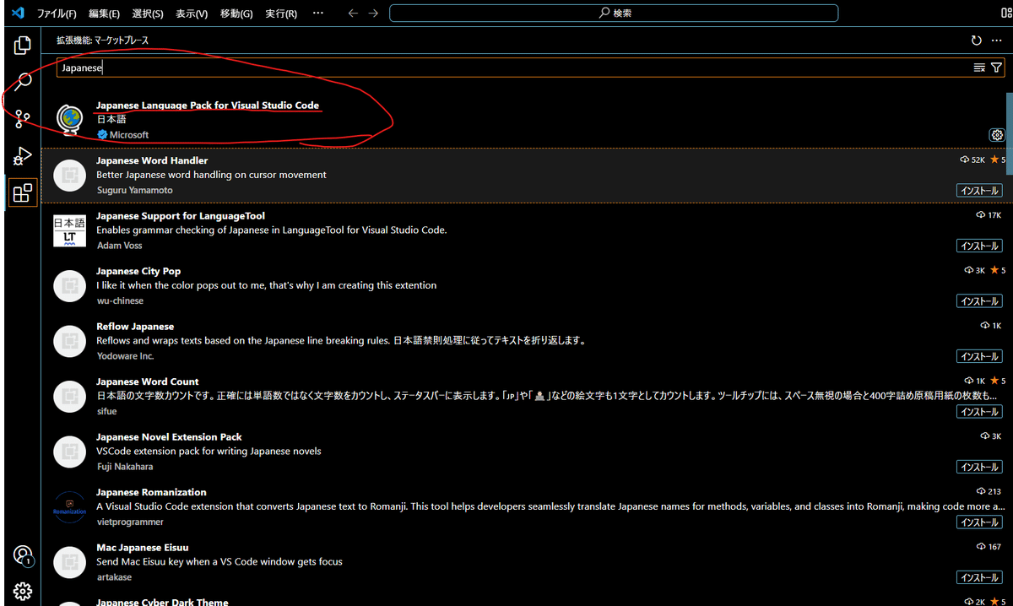Screen dimensions: 1013x606
Task: Install Reflow Japanese extension
Action: 979,356
